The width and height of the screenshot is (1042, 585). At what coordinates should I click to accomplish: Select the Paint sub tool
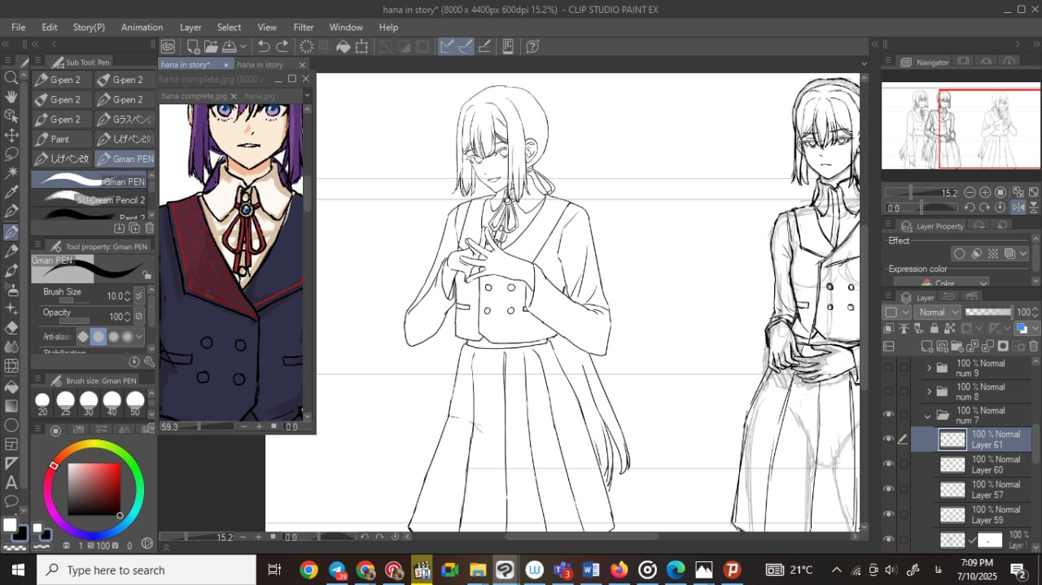pyautogui.click(x=61, y=139)
